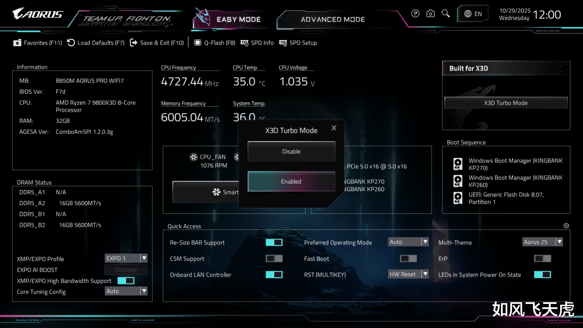
Task: Toggle LEDs in System Power On State
Action: click(x=542, y=274)
